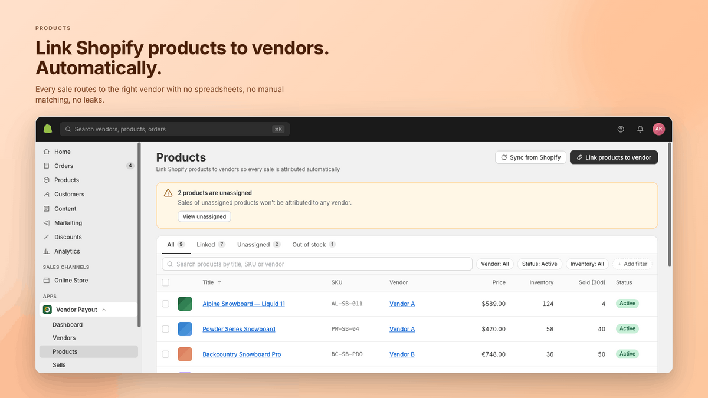Viewport: 708px width, 398px height.
Task: Open the Status: Active filter dropdown
Action: [540, 264]
